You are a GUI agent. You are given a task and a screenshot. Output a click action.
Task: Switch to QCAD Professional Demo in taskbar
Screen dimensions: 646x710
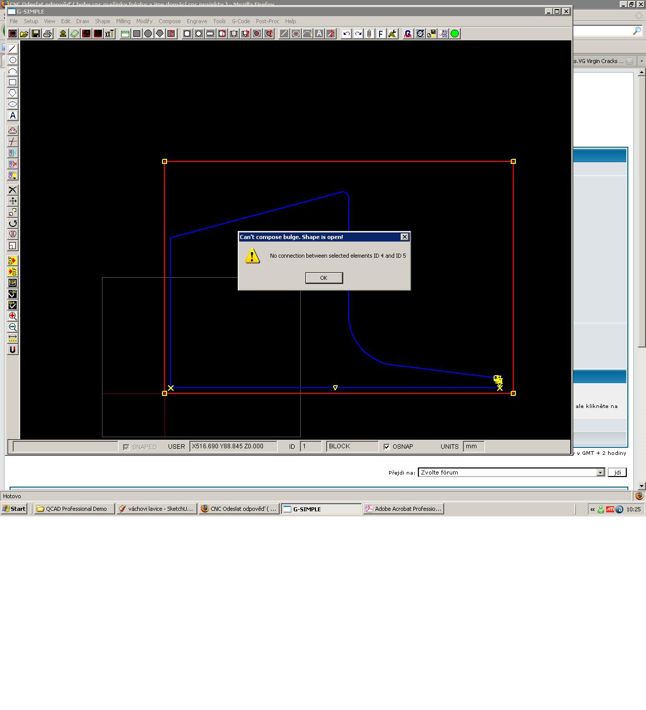75,509
